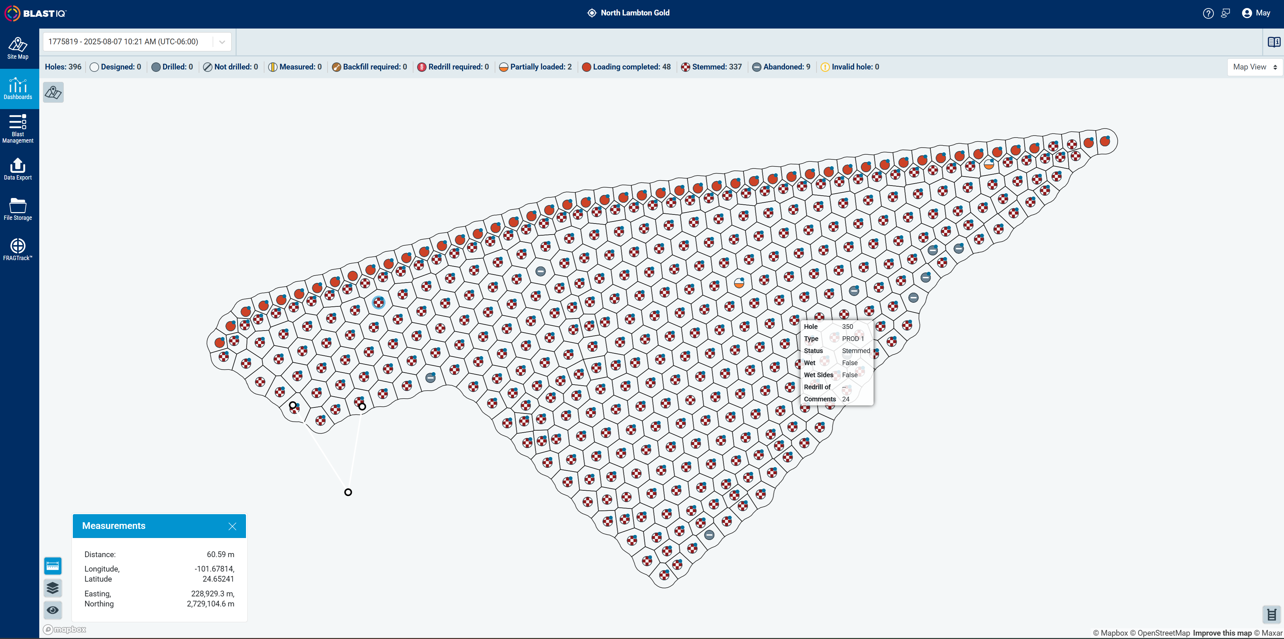Viewport: 1284px width, 639px height.
Task: Open the Dashboards sidebar section
Action: [x=18, y=89]
